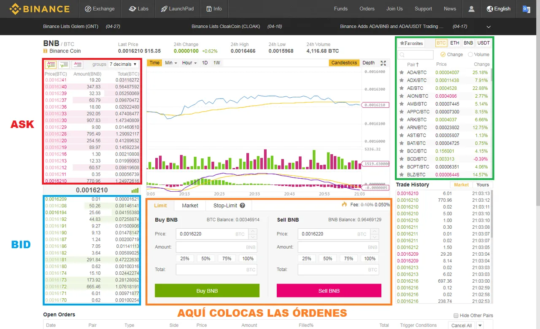
Task: Open the Min interval dropdown
Action: pyautogui.click(x=171, y=63)
